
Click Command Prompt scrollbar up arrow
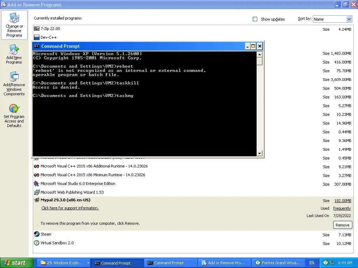tap(259, 54)
